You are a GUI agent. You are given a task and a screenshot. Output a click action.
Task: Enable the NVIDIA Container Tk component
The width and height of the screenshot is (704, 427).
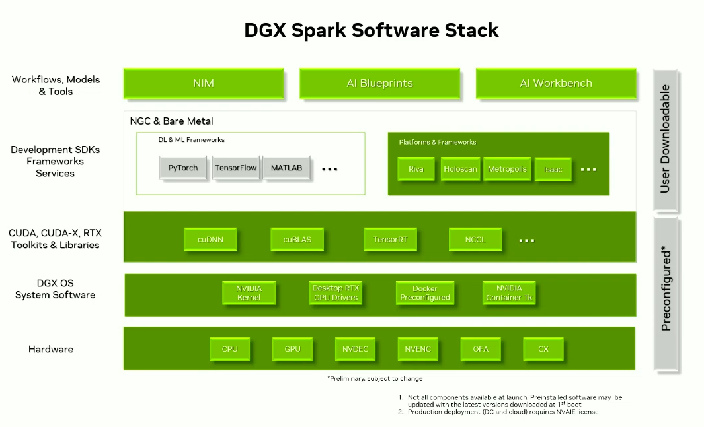coord(509,293)
